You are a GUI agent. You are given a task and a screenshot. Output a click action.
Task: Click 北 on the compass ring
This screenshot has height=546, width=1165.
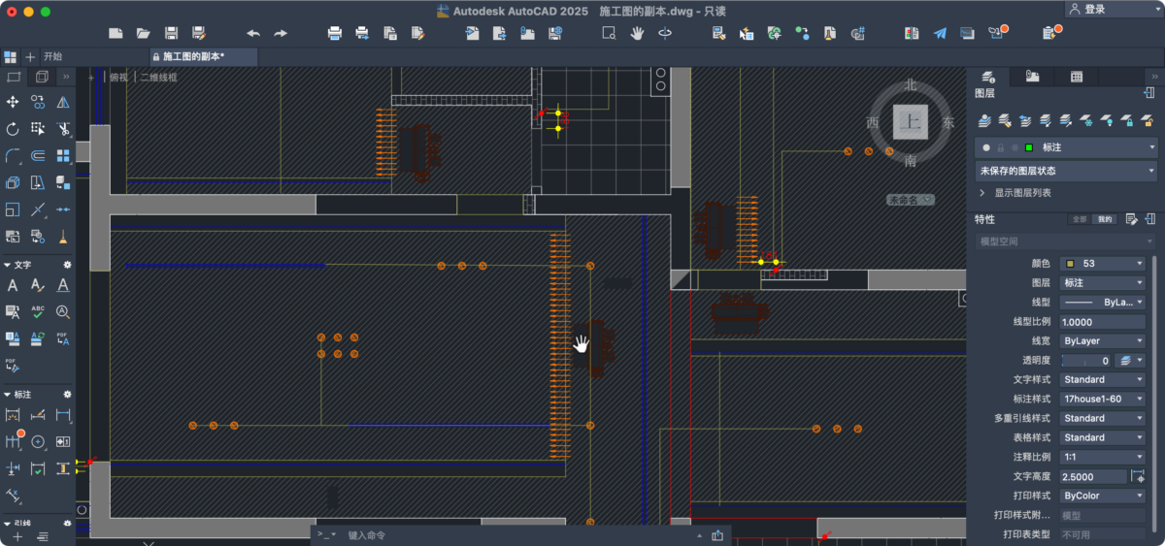[x=910, y=85]
